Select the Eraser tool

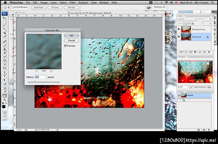[x=4, y=57]
